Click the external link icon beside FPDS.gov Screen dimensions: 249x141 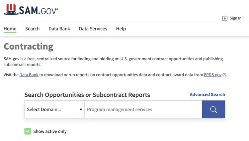click(224, 75)
